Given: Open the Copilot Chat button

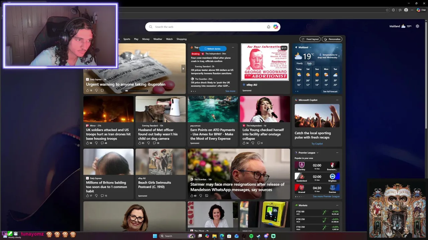Looking at the screenshot, I should [x=421, y=10].
